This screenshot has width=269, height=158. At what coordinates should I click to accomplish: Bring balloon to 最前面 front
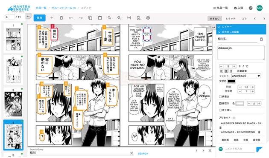pos(225,140)
